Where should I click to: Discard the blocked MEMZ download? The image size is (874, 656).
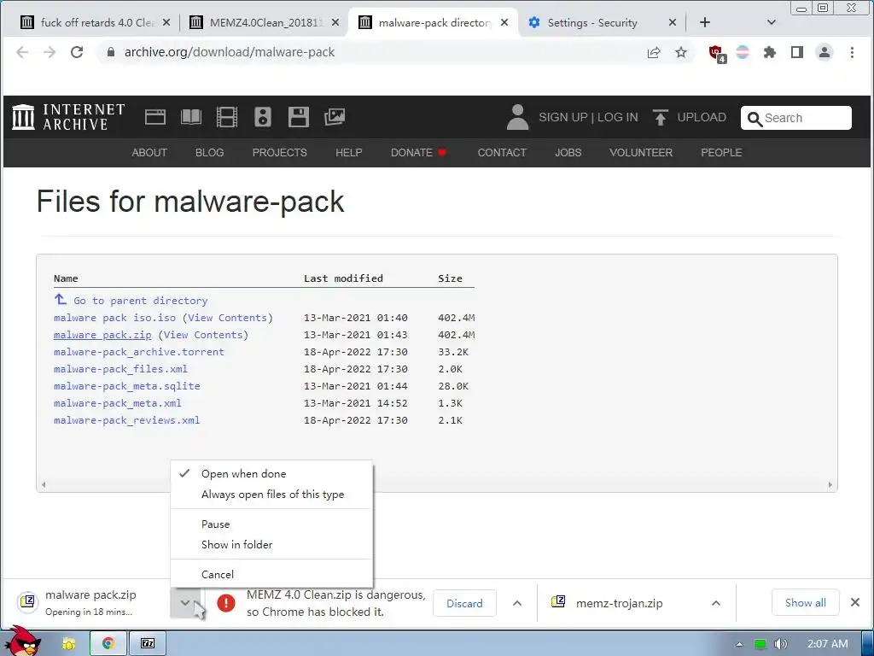pos(464,603)
